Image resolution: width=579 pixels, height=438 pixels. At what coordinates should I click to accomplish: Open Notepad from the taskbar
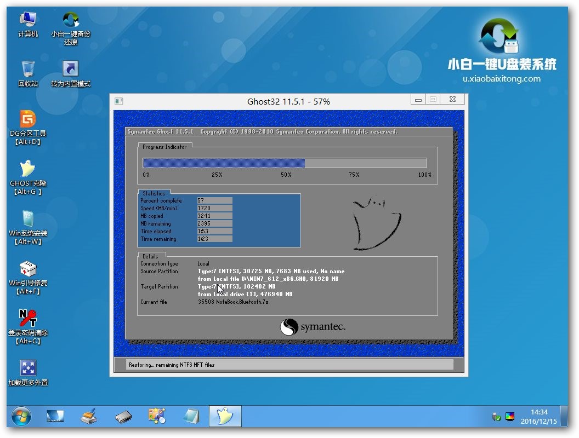pos(190,416)
